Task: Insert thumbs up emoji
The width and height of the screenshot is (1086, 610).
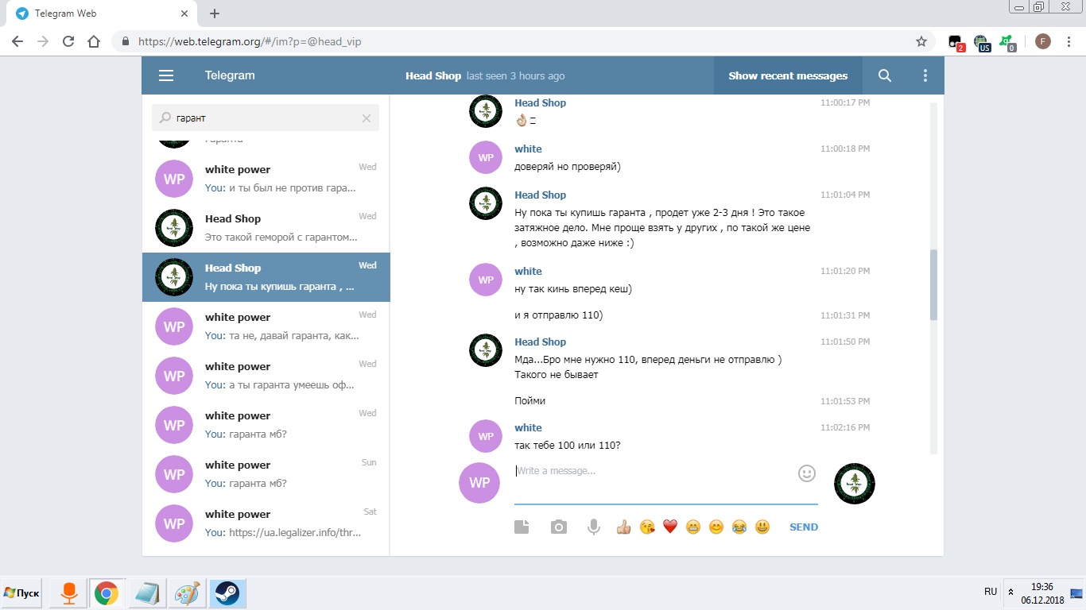Action: (x=623, y=527)
